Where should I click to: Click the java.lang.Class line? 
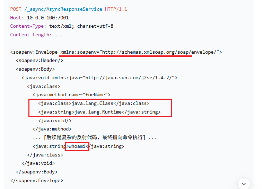pyautogui.click(x=94, y=103)
